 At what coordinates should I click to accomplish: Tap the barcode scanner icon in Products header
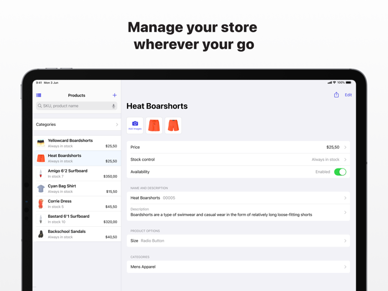pyautogui.click(x=39, y=95)
